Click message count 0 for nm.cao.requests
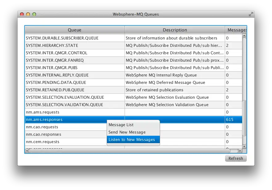The width and height of the screenshot is (272, 190). tap(233, 127)
